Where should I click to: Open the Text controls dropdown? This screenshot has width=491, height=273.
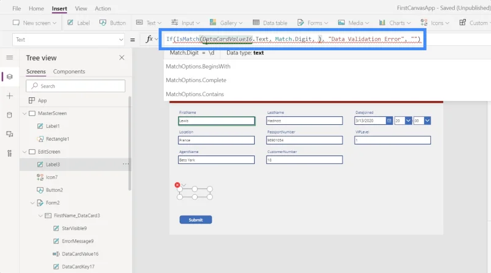point(149,23)
